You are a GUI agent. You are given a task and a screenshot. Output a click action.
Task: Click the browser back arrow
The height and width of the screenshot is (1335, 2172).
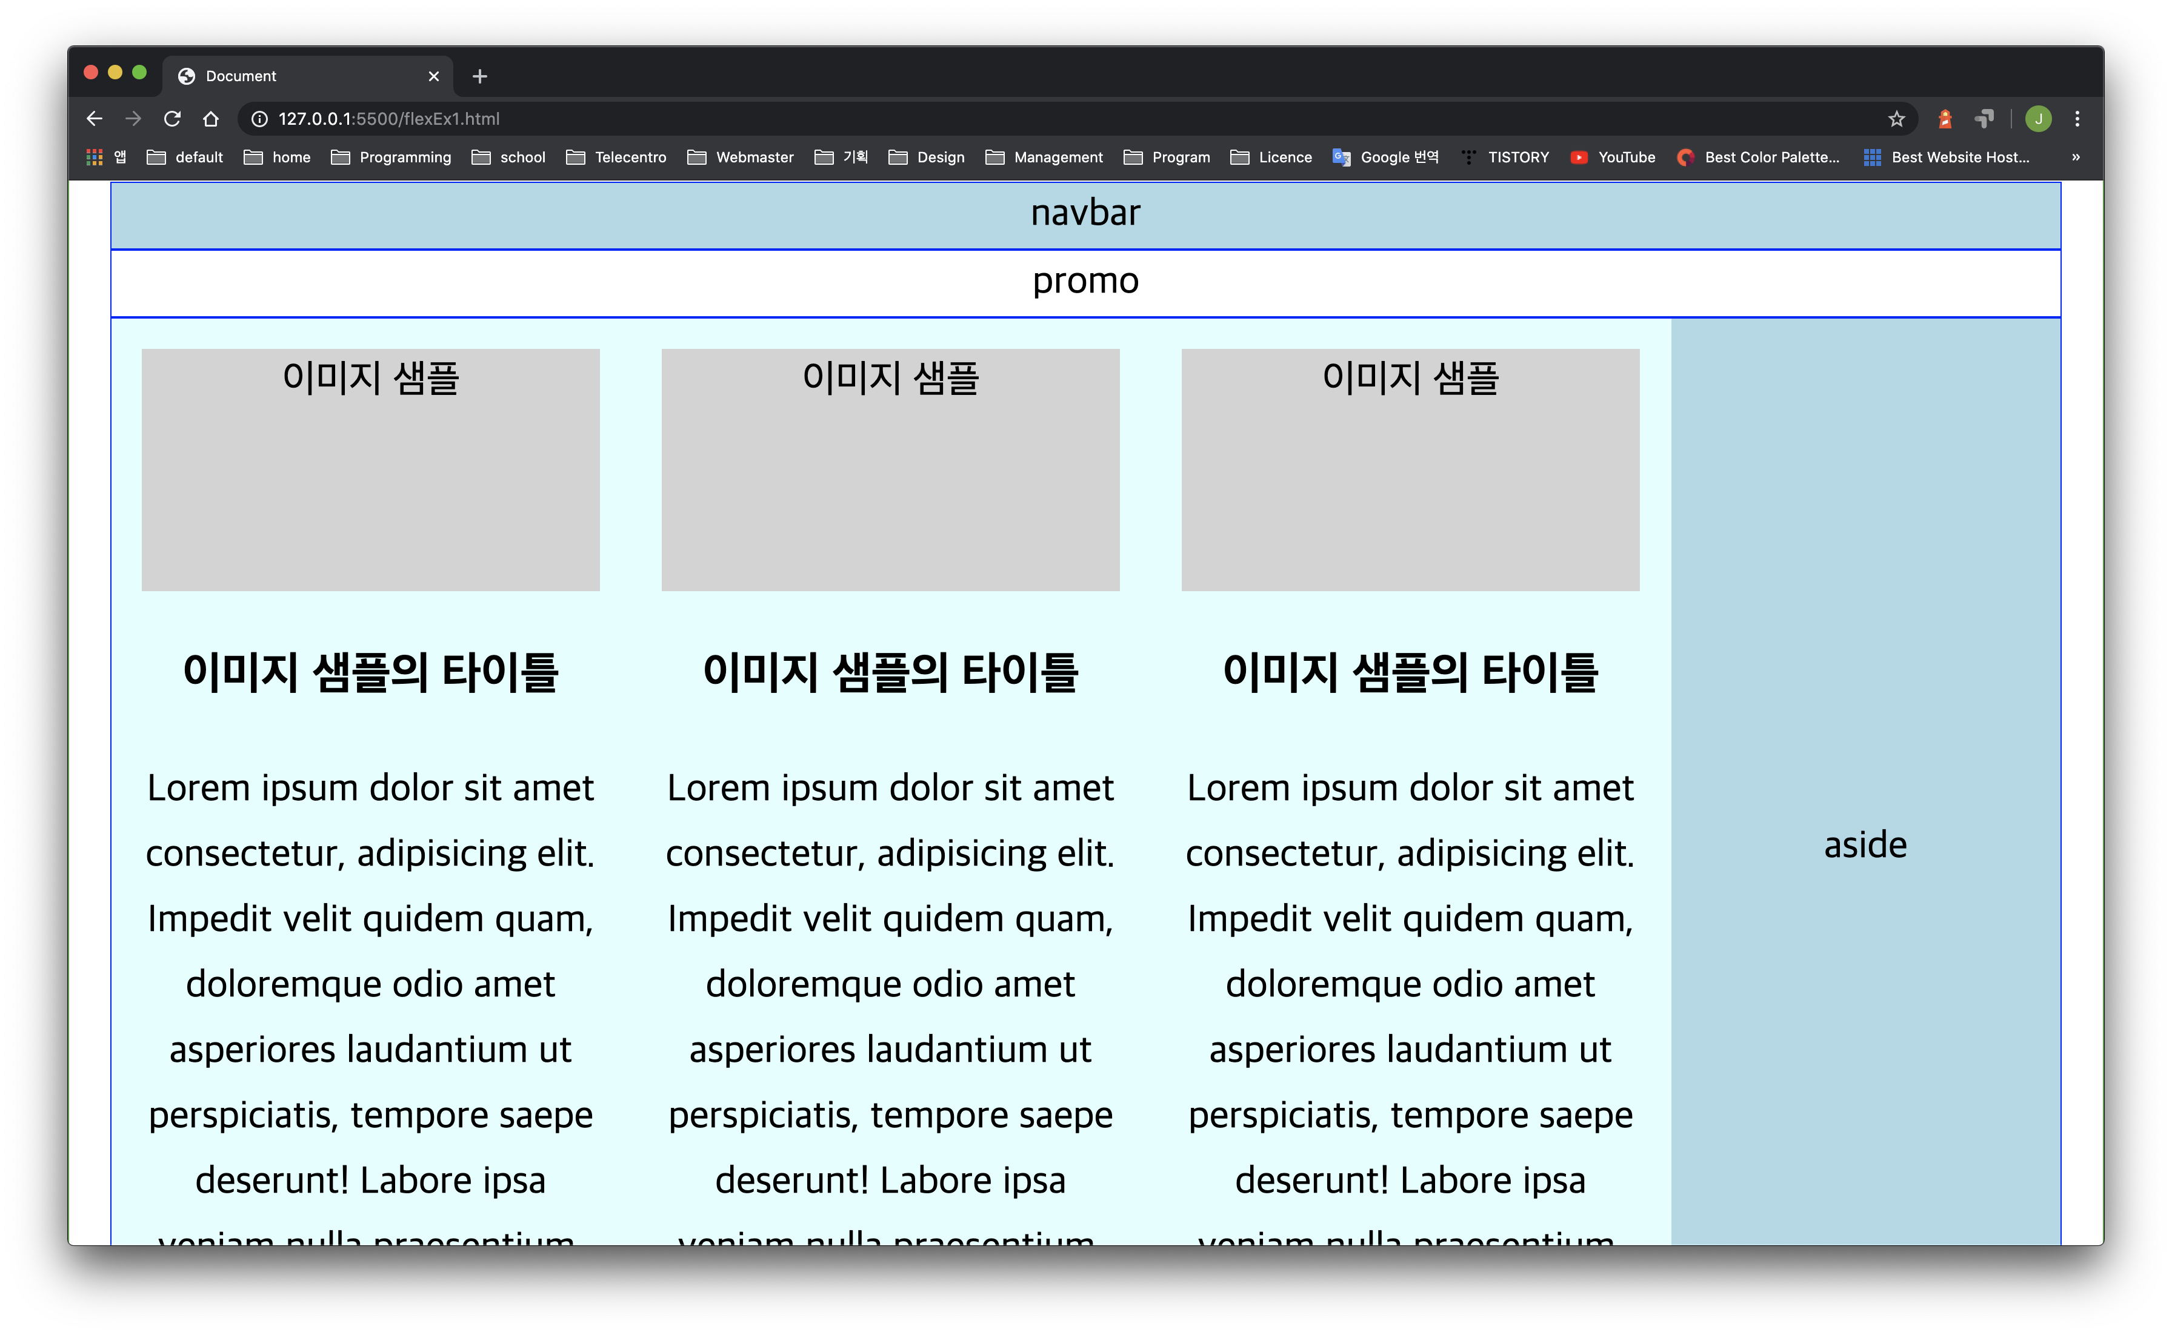coord(95,118)
